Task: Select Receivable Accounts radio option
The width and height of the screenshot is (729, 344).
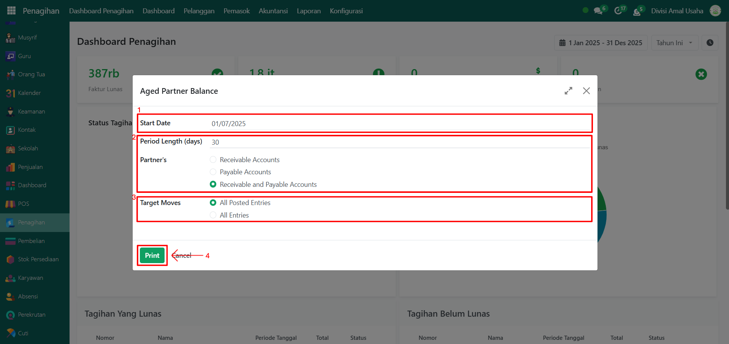Action: pos(213,160)
